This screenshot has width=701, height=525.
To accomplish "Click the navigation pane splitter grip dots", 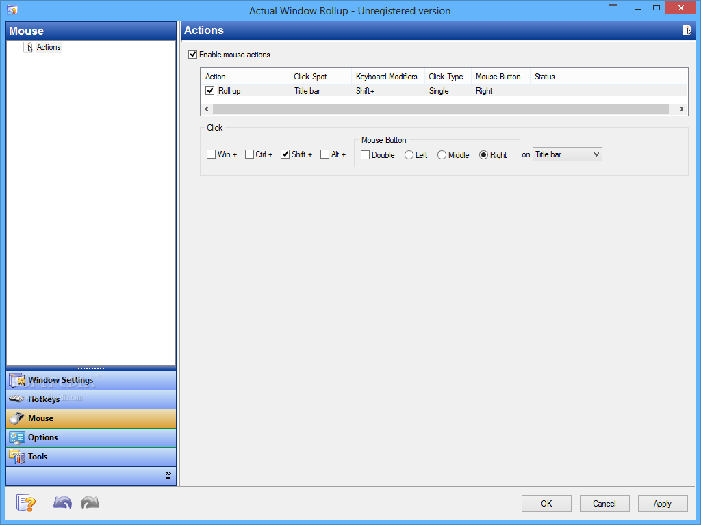I will [91, 368].
